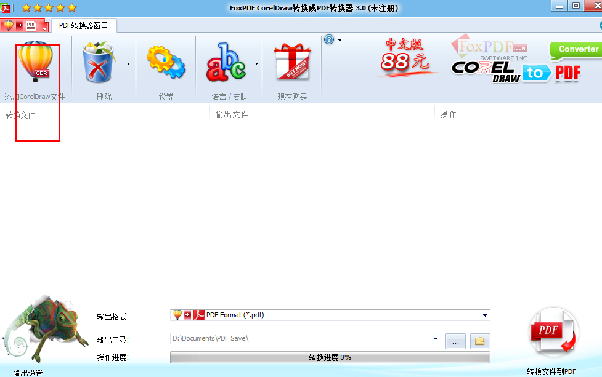Image resolution: width=602 pixels, height=377 pixels.
Task: Click the five-star rating in title bar
Action: [49, 7]
